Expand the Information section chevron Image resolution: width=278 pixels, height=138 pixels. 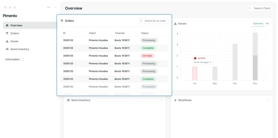(23, 59)
